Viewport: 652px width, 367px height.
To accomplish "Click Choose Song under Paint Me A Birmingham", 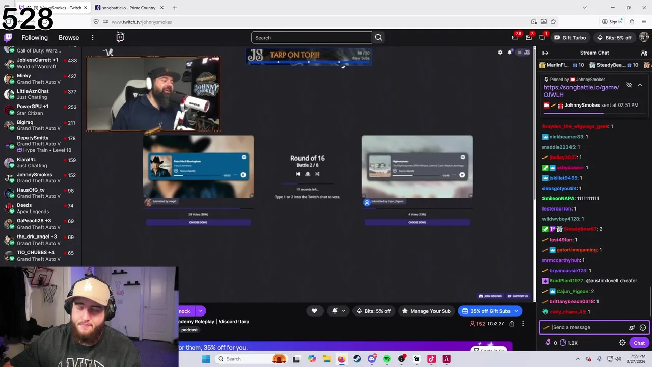I will tap(198, 222).
